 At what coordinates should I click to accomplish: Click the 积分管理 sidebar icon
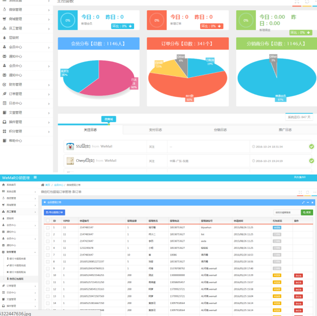coord(4,131)
